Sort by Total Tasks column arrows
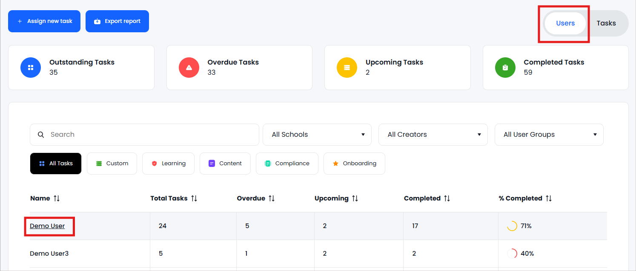636x271 pixels. coord(194,198)
